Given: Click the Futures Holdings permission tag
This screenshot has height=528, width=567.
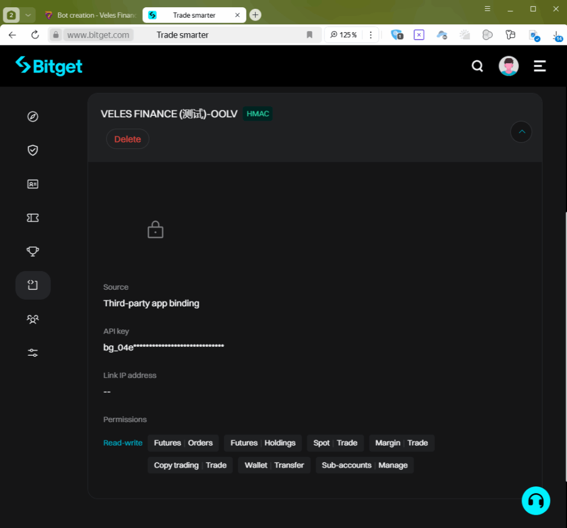Looking at the screenshot, I should coord(263,443).
